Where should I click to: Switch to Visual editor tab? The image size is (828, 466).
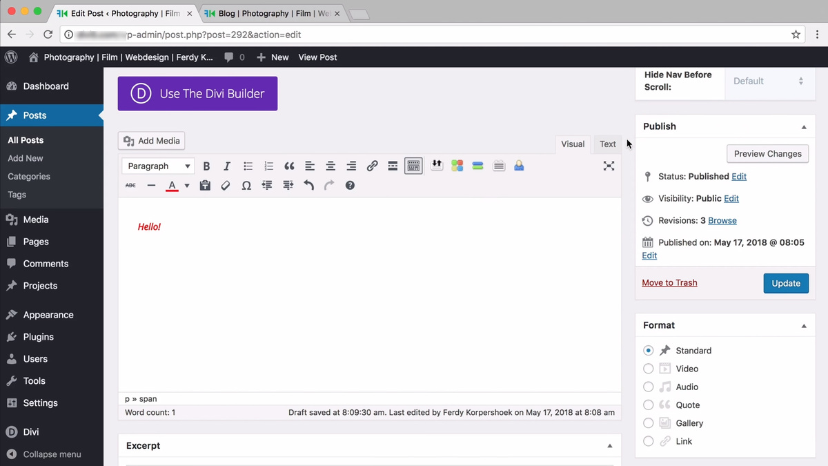[x=573, y=144]
